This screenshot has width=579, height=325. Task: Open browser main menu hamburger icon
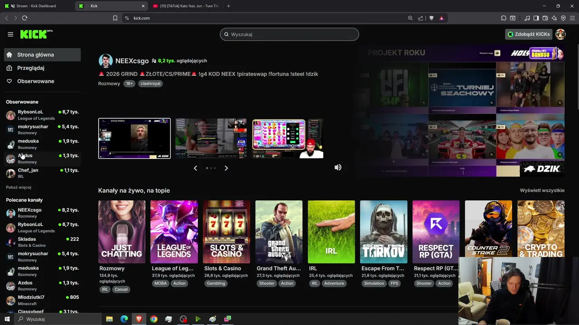click(x=572, y=18)
